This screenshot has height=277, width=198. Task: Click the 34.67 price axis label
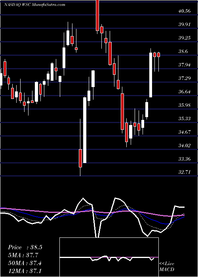pos(184,132)
